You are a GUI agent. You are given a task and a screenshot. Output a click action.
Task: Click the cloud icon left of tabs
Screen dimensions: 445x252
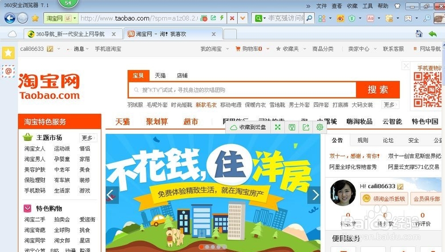(12, 34)
